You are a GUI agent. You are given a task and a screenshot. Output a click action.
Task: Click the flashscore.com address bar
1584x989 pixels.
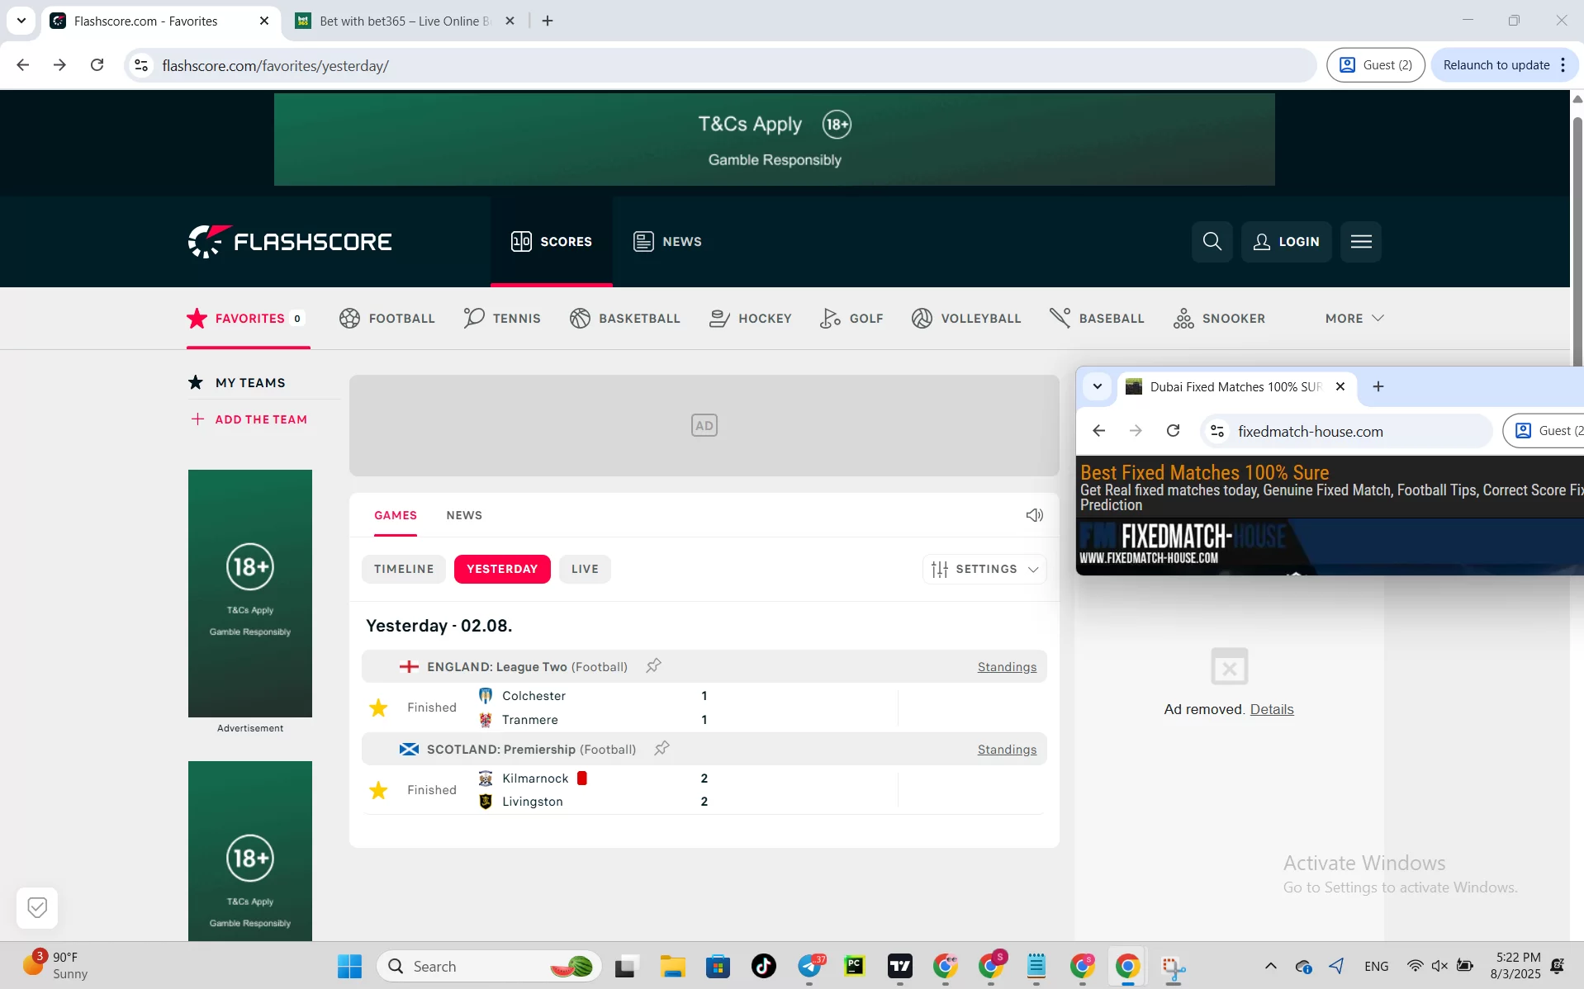click(277, 65)
